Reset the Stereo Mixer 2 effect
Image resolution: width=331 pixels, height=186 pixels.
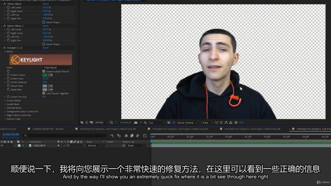[x=46, y=26]
